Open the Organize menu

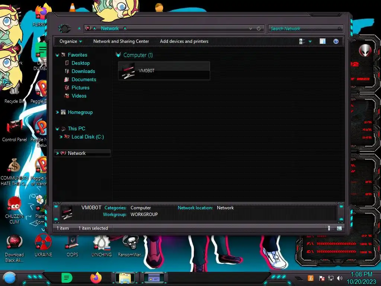point(71,41)
